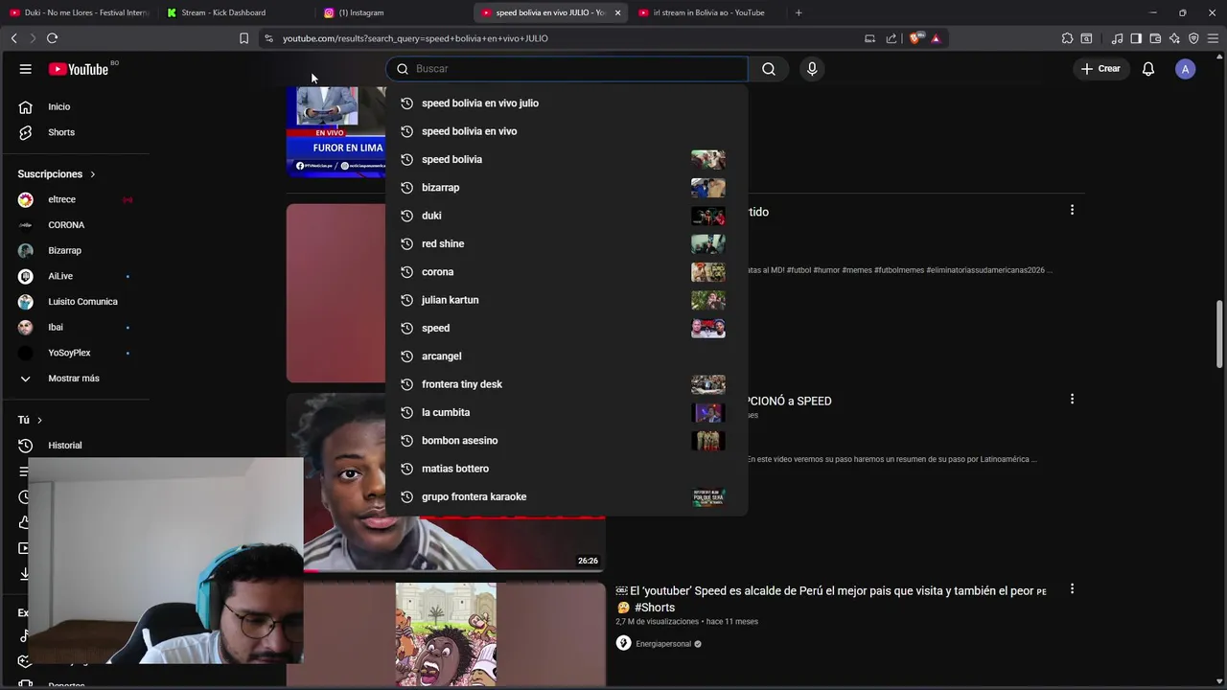Select suggestion 'julian kartun'
The height and width of the screenshot is (690, 1227).
[x=566, y=300]
